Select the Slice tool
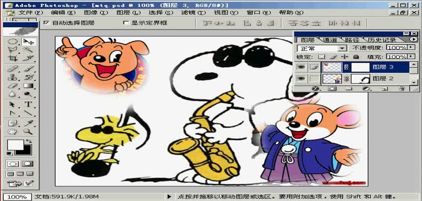The width and height of the screenshot is (422, 201). coord(28,58)
